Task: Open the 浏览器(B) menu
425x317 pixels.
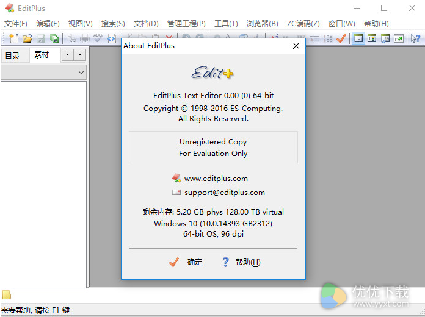Action: 262,24
